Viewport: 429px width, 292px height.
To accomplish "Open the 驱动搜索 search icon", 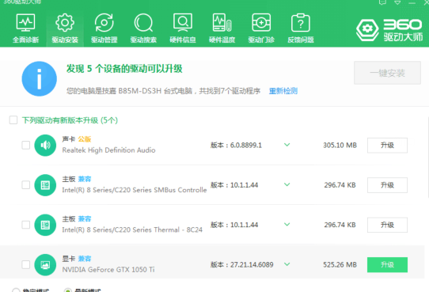I will click(143, 23).
